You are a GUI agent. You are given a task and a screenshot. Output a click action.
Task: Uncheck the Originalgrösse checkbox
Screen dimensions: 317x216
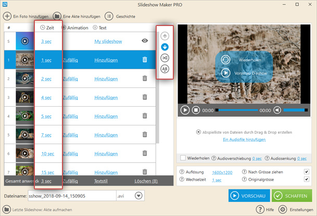[307, 179]
